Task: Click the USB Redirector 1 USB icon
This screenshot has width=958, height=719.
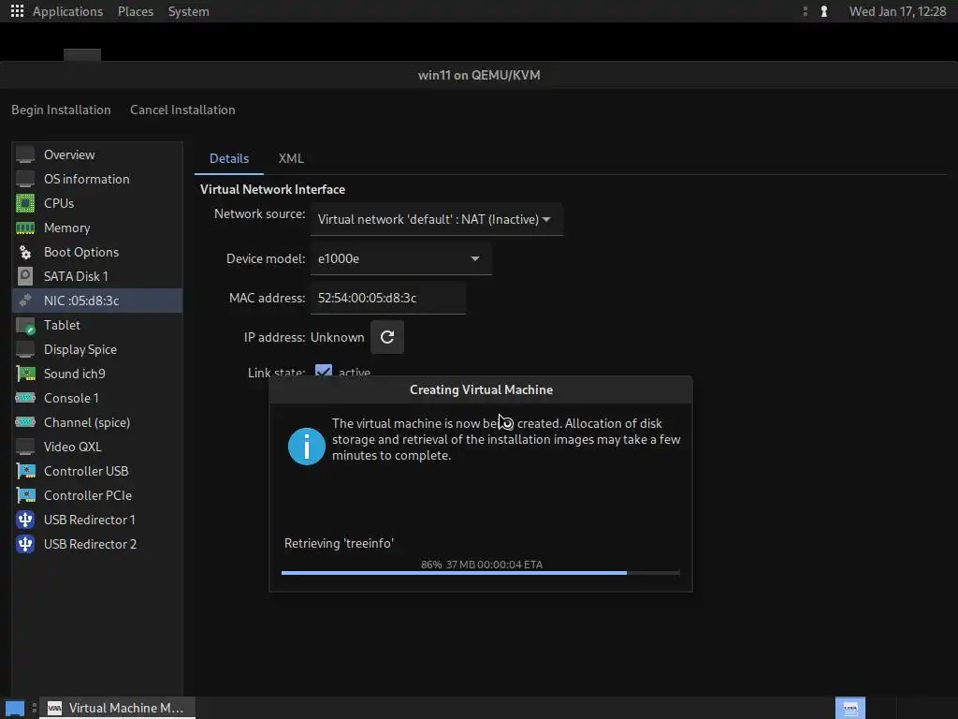Action: click(x=25, y=520)
